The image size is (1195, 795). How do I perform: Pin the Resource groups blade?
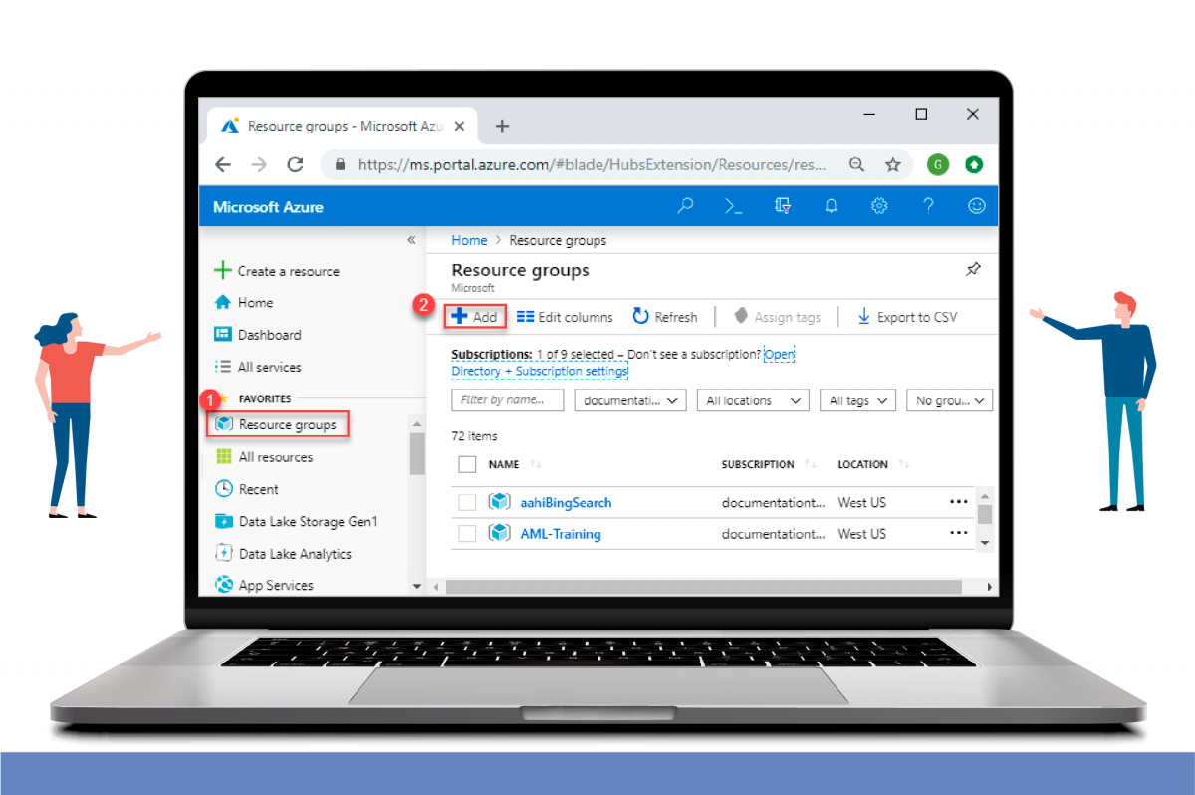pyautogui.click(x=973, y=269)
